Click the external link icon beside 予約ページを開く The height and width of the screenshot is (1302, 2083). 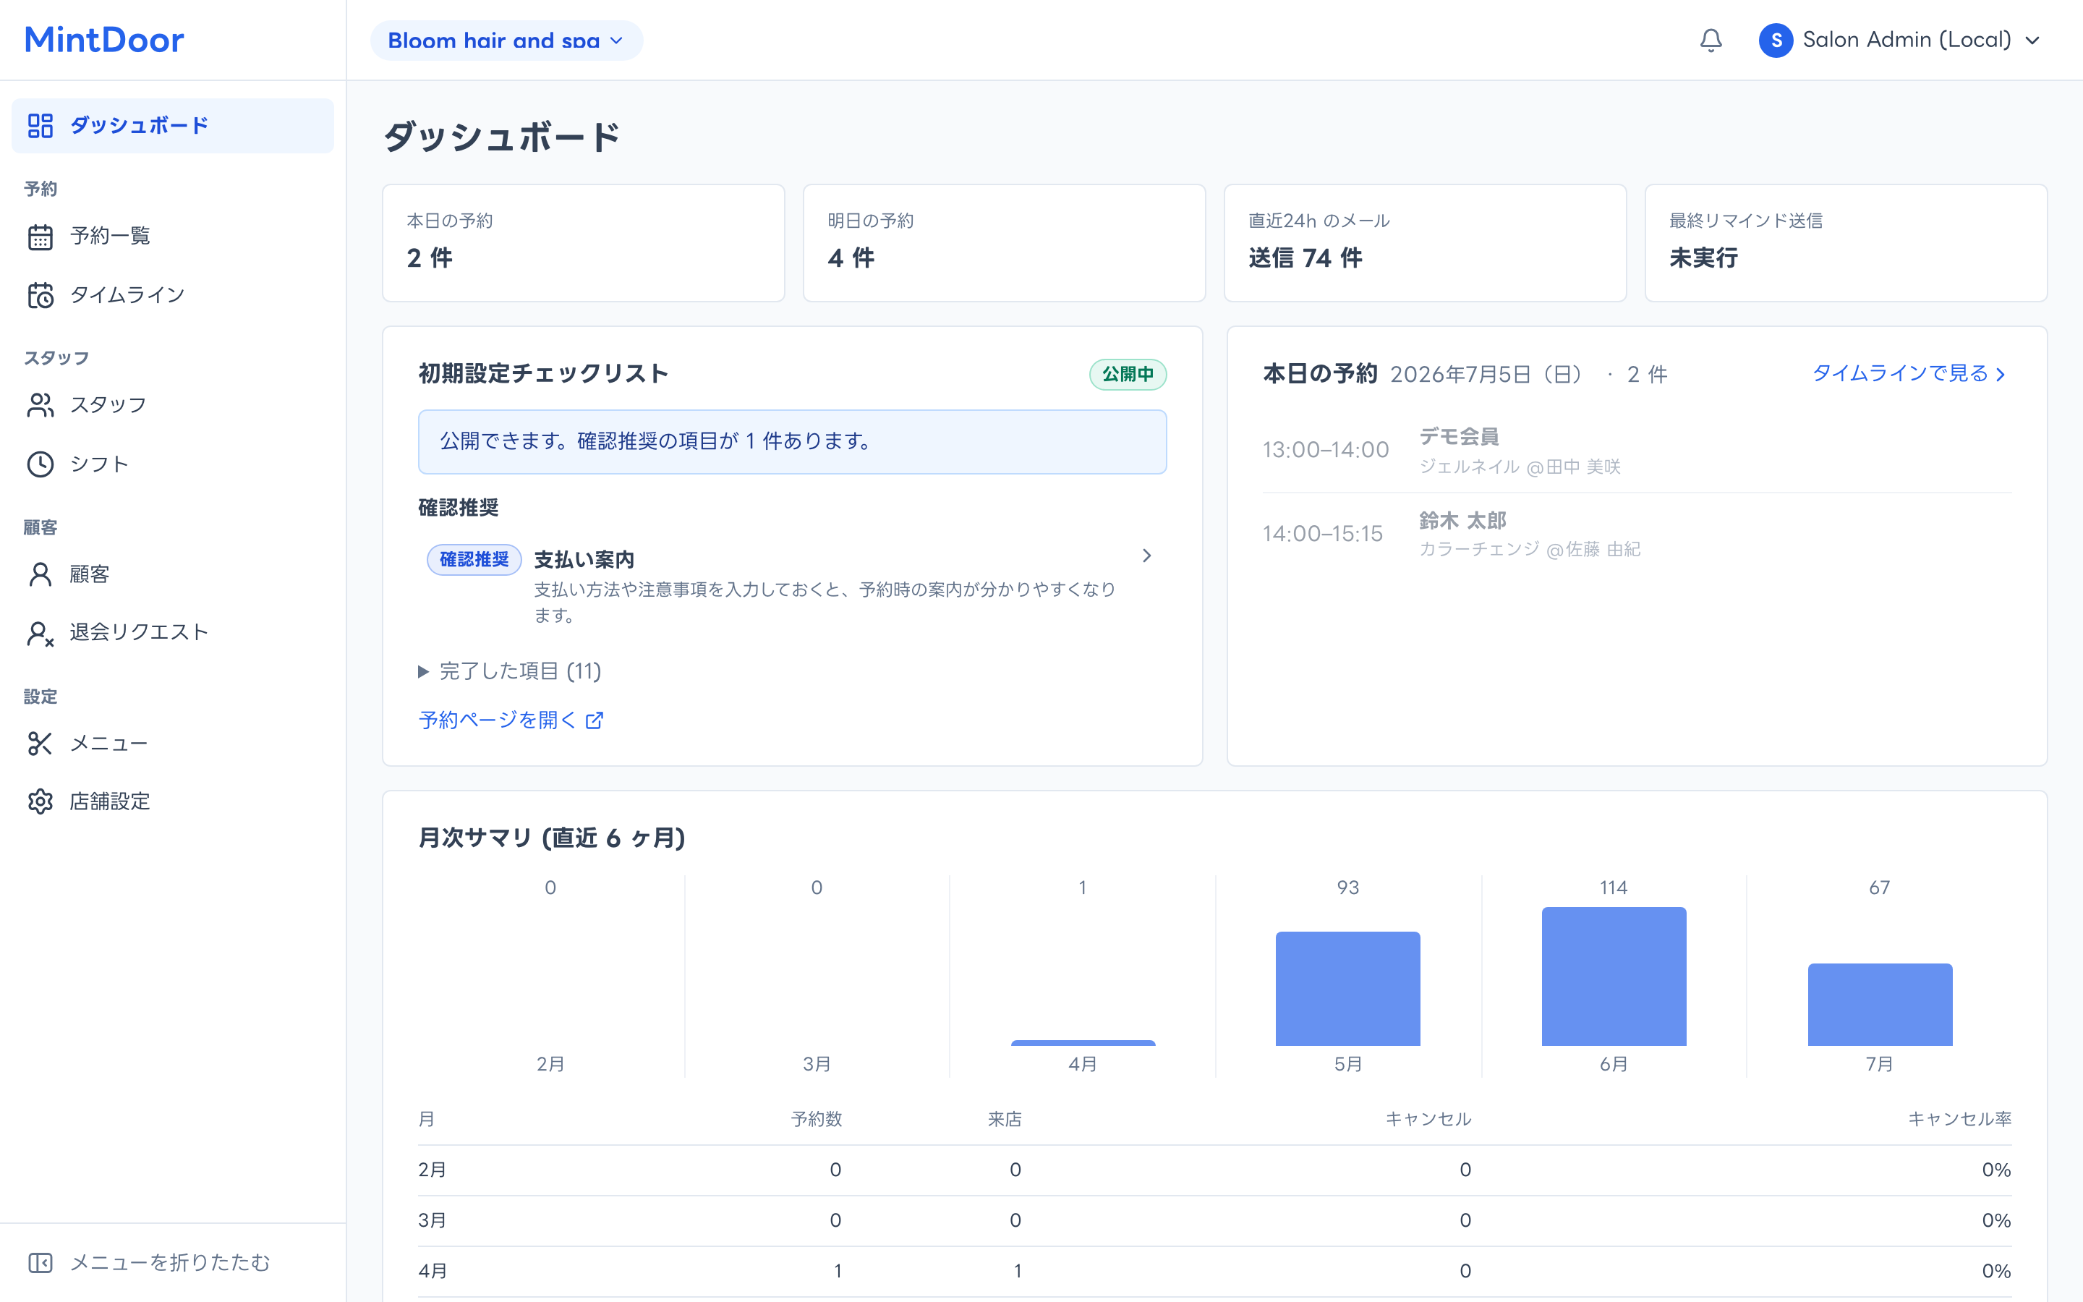pos(594,720)
